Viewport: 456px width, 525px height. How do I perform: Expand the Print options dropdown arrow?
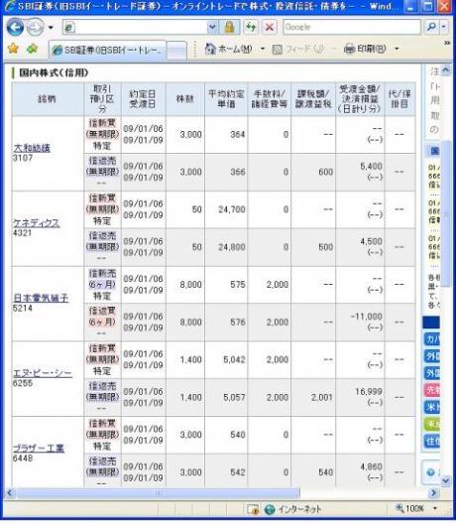point(397,50)
